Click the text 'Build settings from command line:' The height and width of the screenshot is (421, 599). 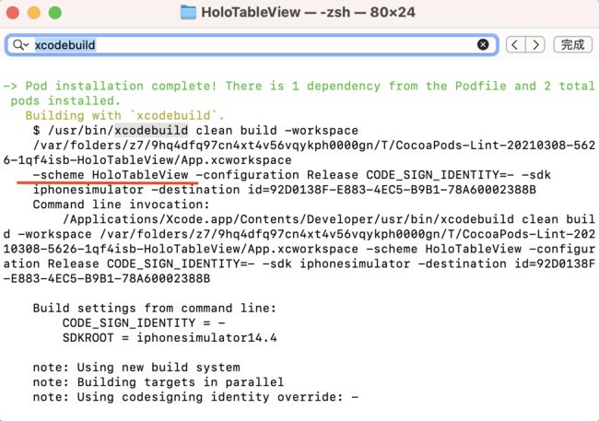(154, 308)
